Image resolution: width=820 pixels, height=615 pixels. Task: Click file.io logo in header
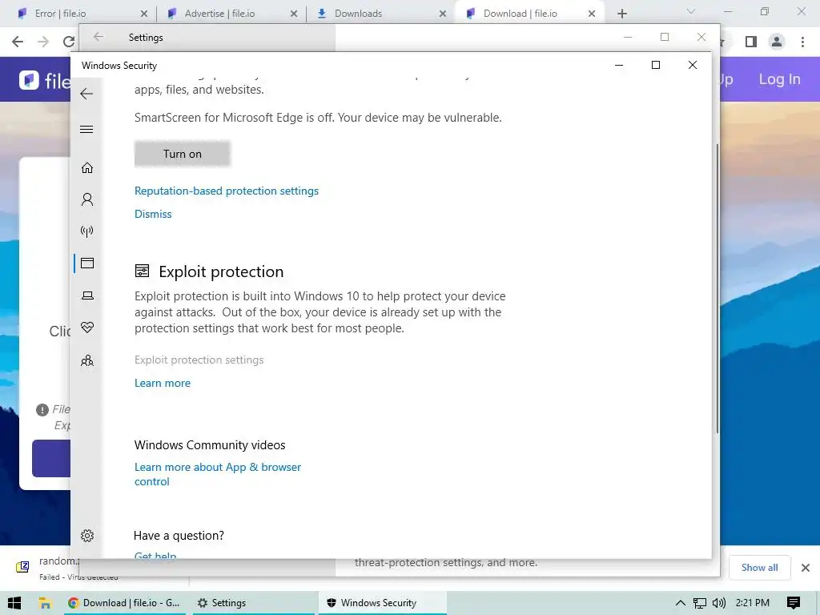(45, 80)
